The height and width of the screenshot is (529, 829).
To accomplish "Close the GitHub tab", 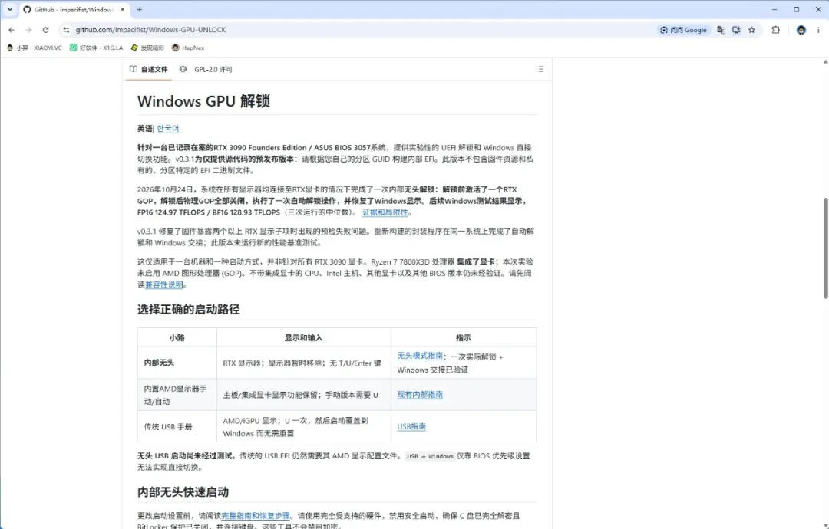I will (123, 9).
